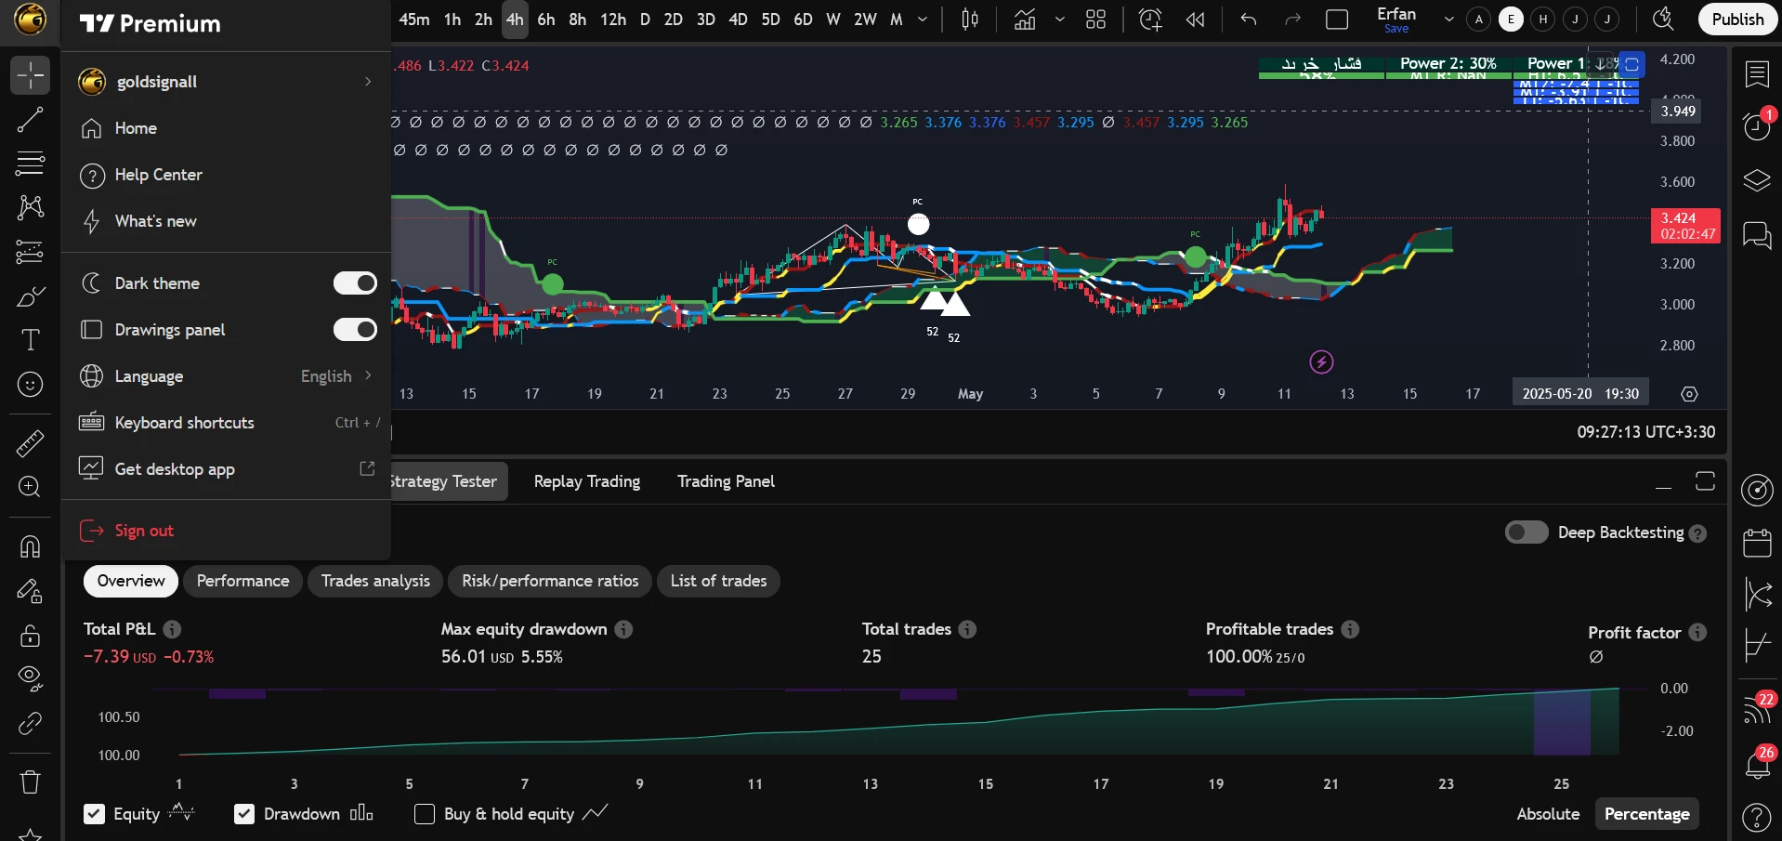Turn on Deep Backtesting slider switch
The width and height of the screenshot is (1782, 841).
point(1526,532)
